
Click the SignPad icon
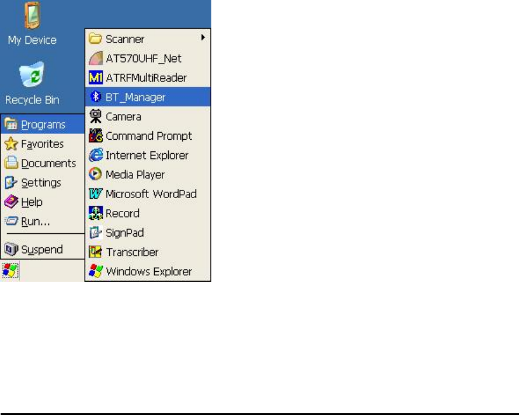point(96,233)
